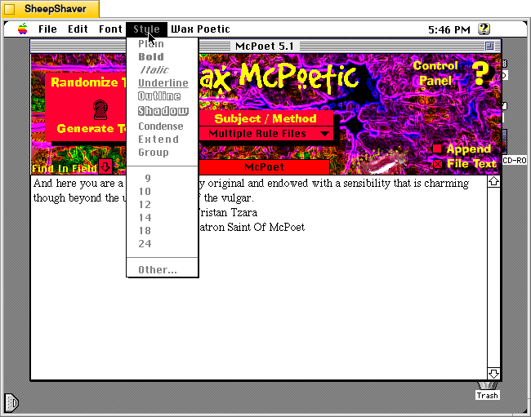The width and height of the screenshot is (531, 417).
Task: Click the Randomize Text button label
Action: tap(88, 82)
